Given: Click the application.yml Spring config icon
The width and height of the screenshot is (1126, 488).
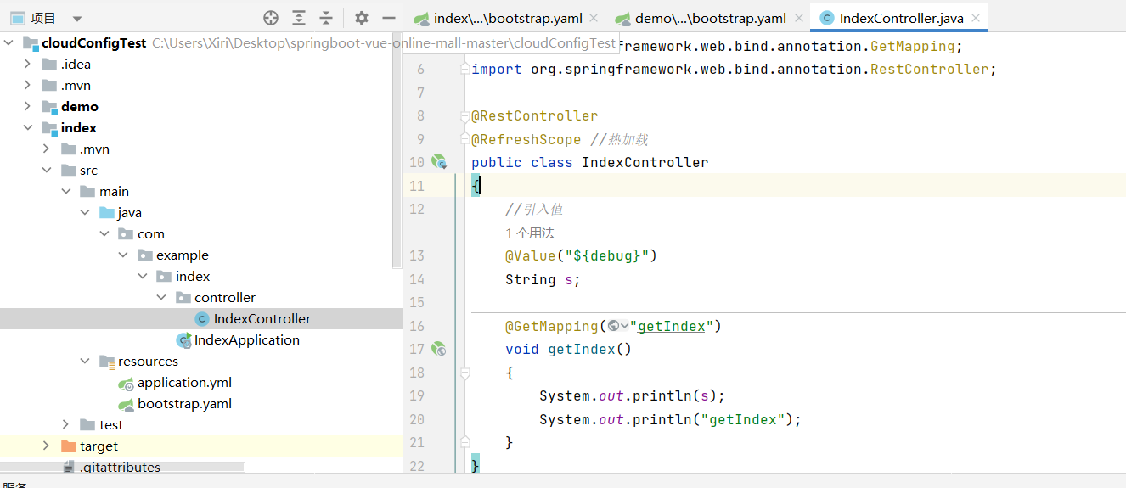Looking at the screenshot, I should point(126,383).
